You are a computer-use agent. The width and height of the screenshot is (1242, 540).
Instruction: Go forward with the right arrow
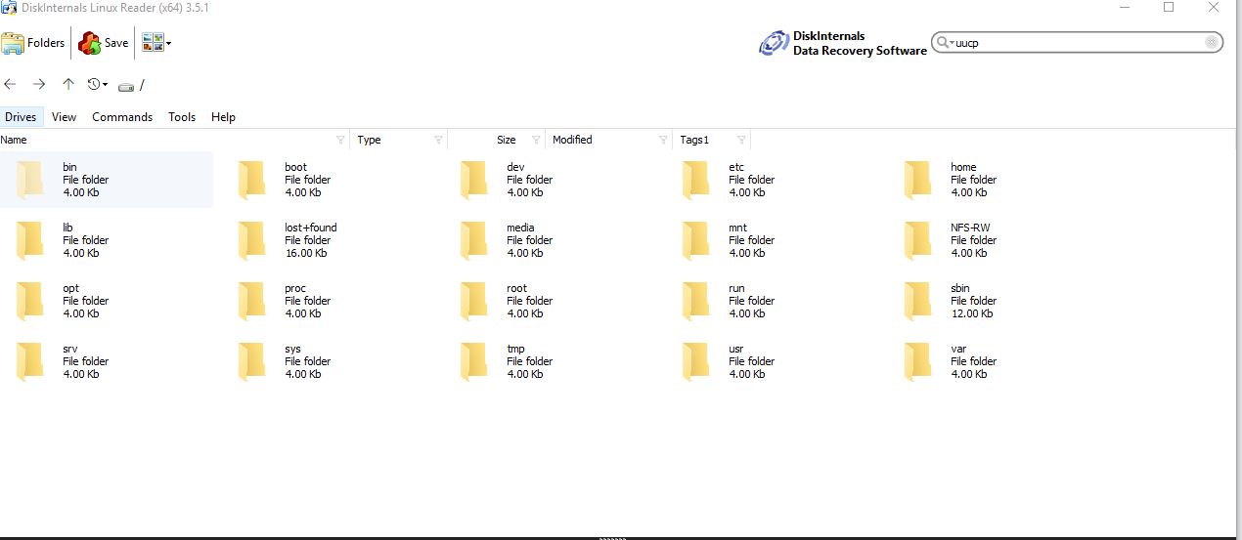tap(39, 85)
